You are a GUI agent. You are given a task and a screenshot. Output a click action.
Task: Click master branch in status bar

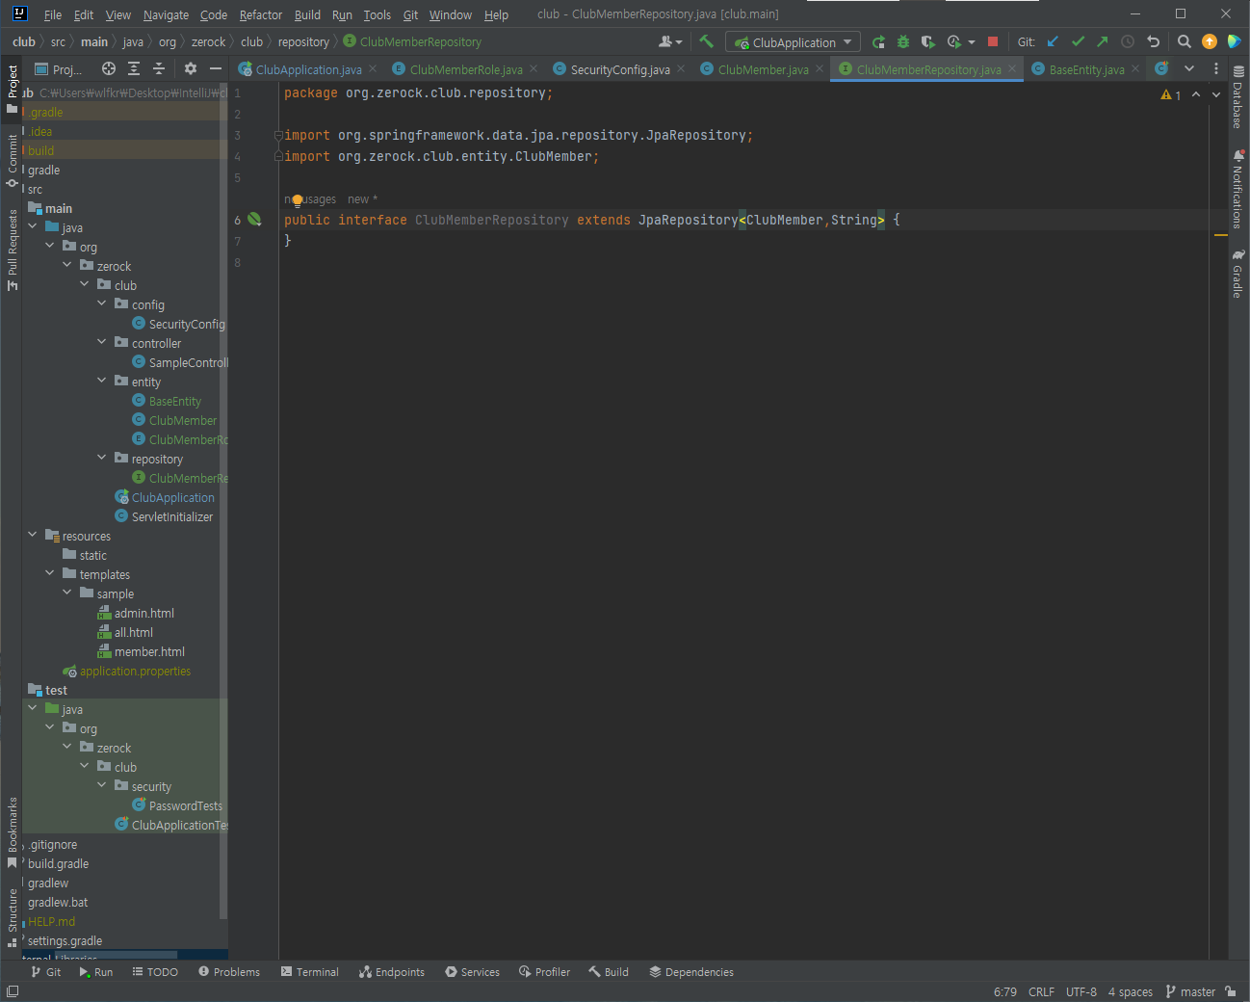pyautogui.click(x=1190, y=991)
